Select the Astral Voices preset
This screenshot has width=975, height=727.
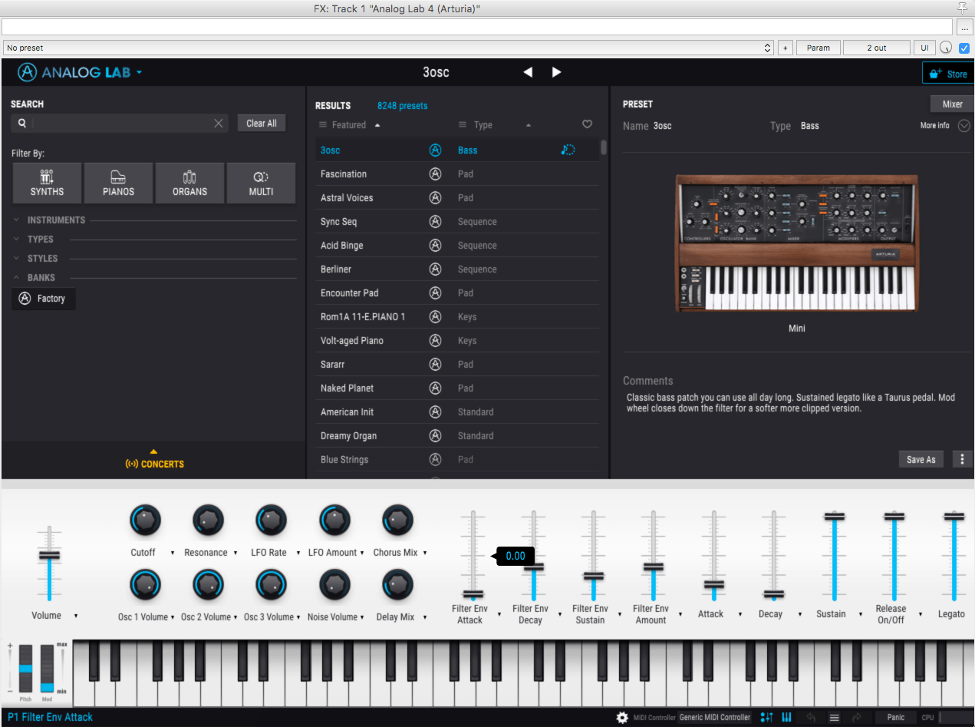click(347, 198)
